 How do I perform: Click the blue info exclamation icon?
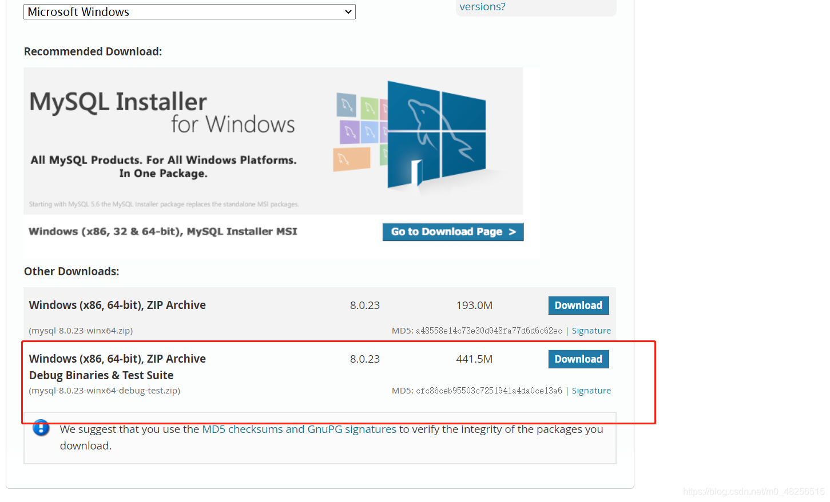(x=41, y=428)
